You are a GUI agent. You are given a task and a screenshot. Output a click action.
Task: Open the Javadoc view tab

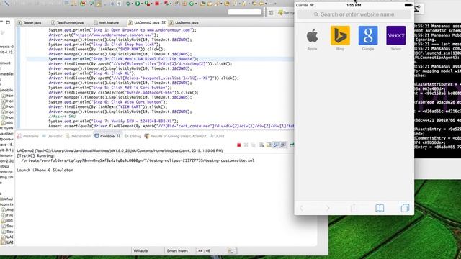pos(53,136)
